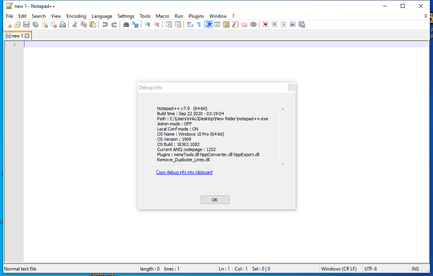Click the 'Notepad++ v7.9 (64-bit)' line
This screenshot has width=433, height=276.
(182, 108)
